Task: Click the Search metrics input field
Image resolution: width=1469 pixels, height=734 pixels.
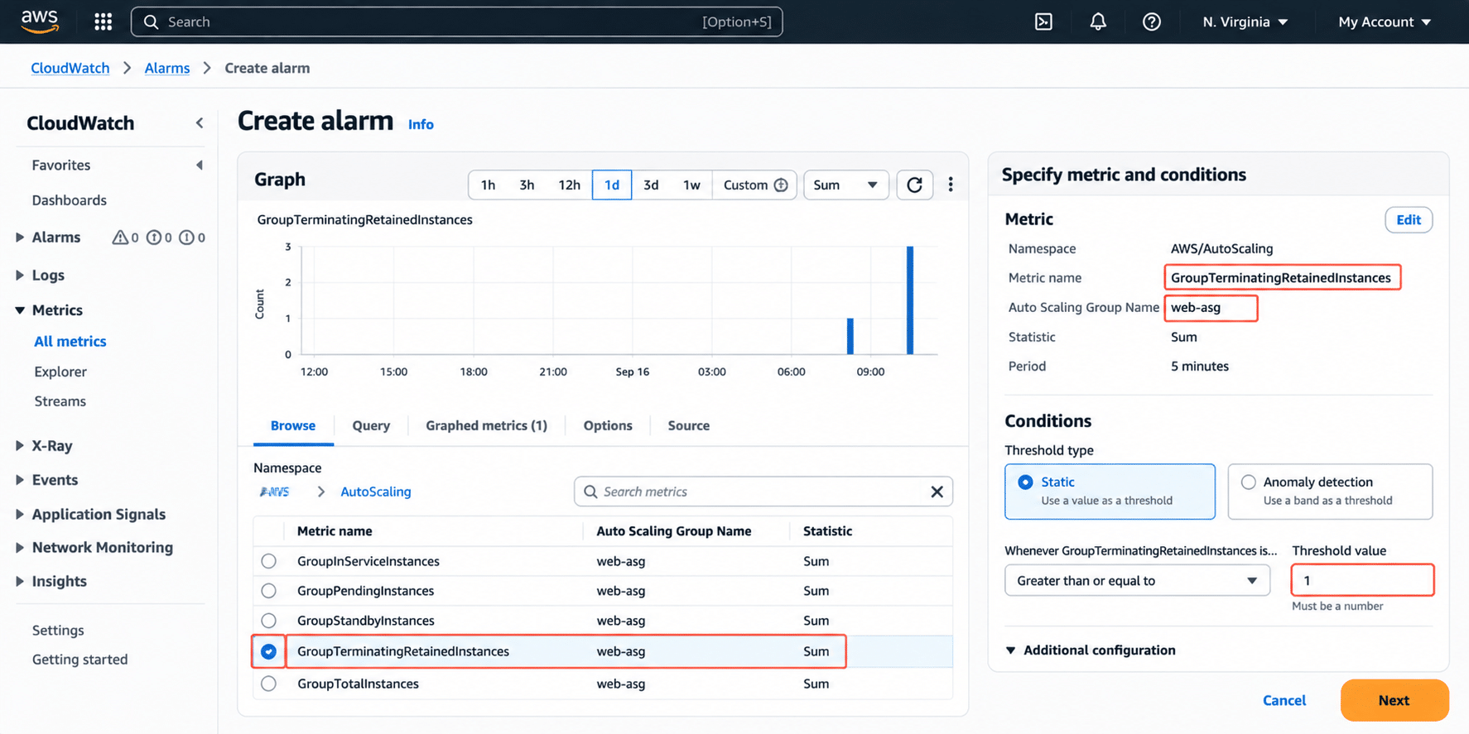Action: coord(763,492)
